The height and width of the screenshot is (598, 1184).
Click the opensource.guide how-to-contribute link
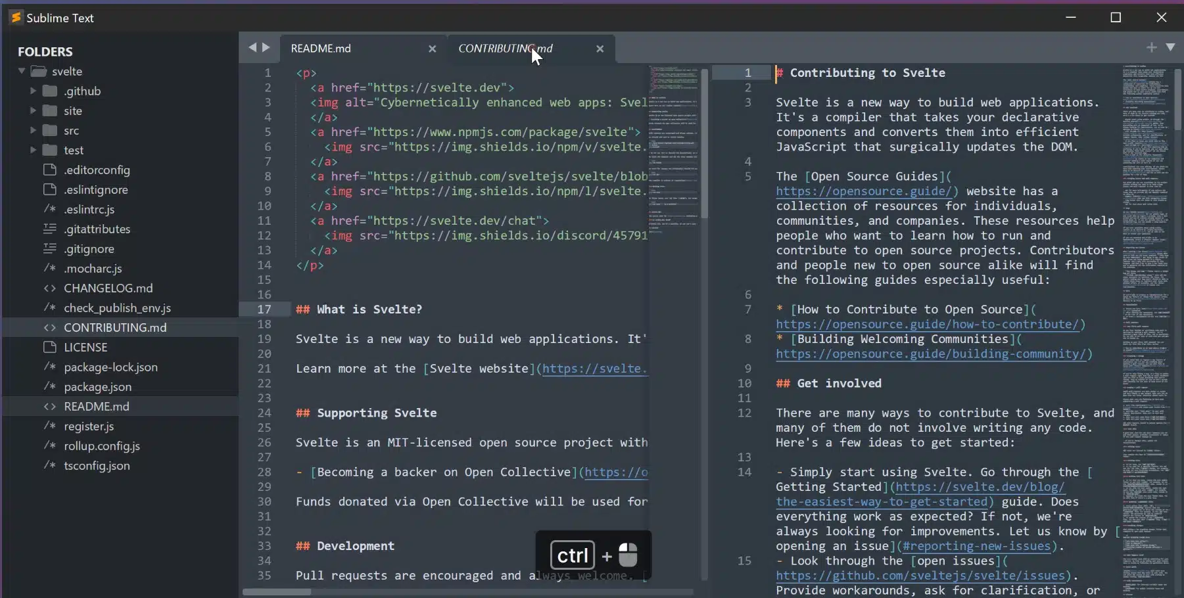pos(927,324)
